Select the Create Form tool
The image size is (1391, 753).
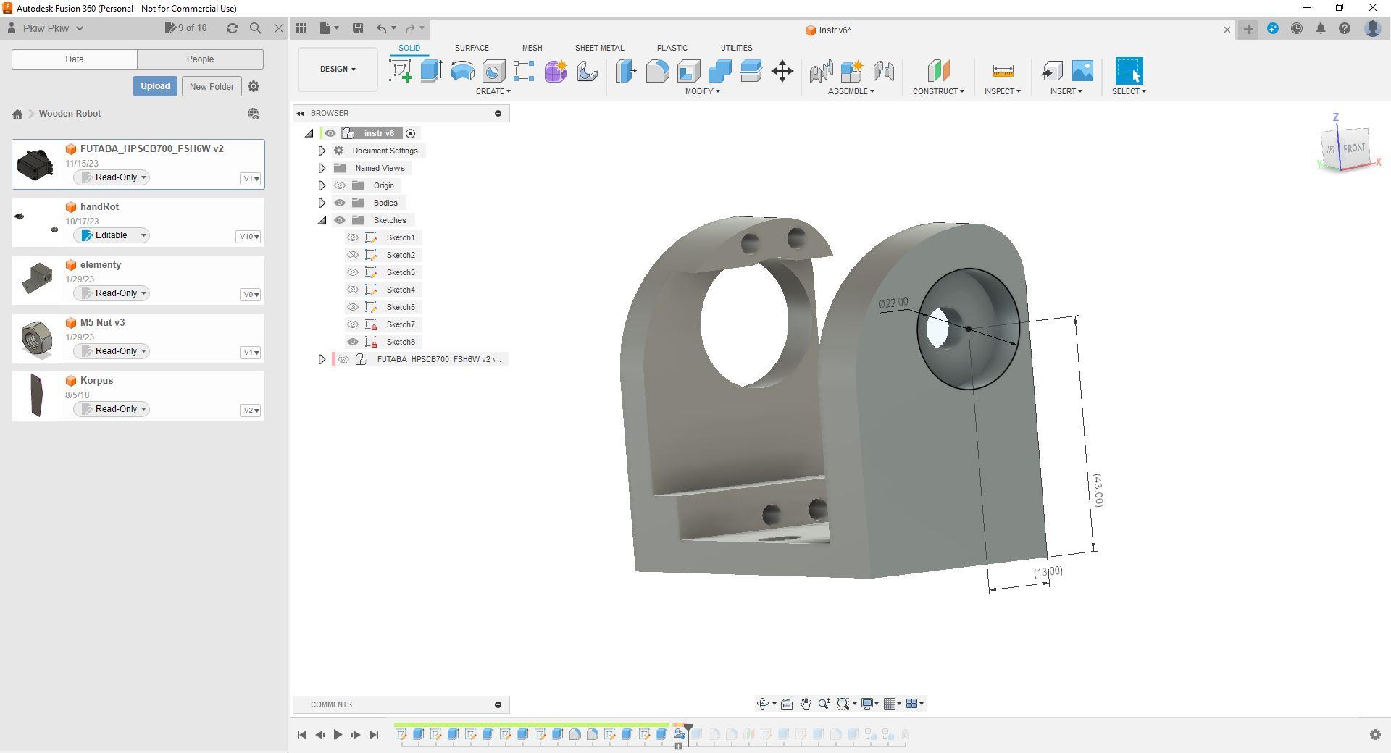pyautogui.click(x=556, y=71)
